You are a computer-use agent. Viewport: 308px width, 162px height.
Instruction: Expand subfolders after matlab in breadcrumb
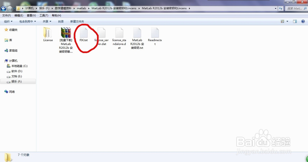point(89,8)
